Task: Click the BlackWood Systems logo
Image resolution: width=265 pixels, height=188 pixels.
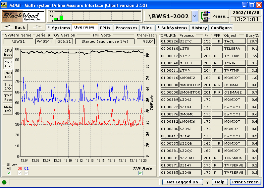Action: pyautogui.click(x=23, y=16)
